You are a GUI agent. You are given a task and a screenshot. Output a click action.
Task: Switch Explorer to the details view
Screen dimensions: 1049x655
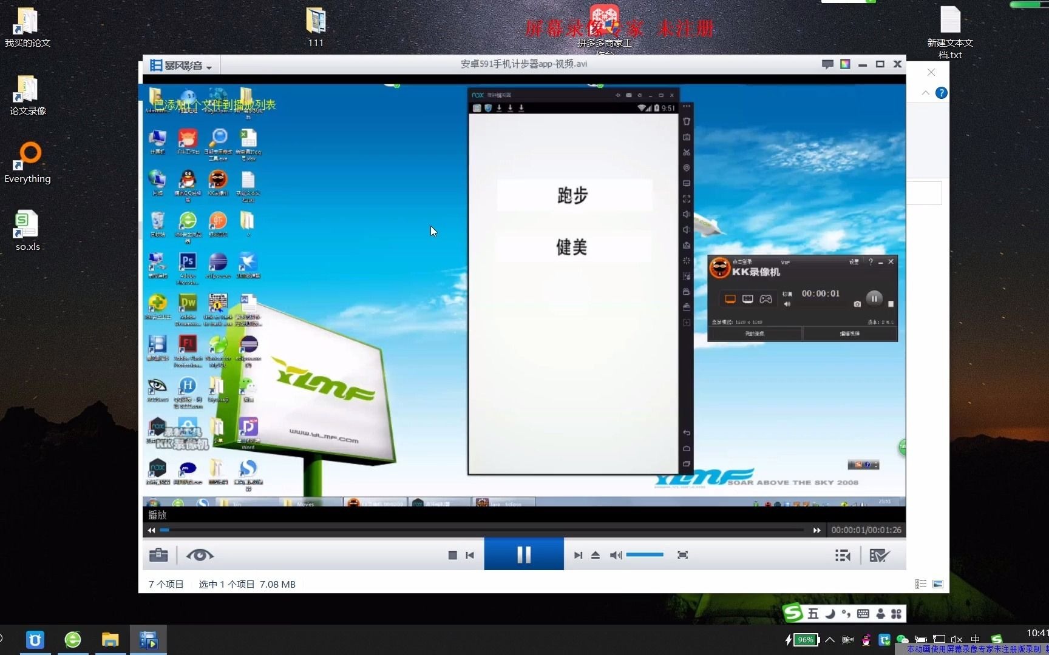921,584
